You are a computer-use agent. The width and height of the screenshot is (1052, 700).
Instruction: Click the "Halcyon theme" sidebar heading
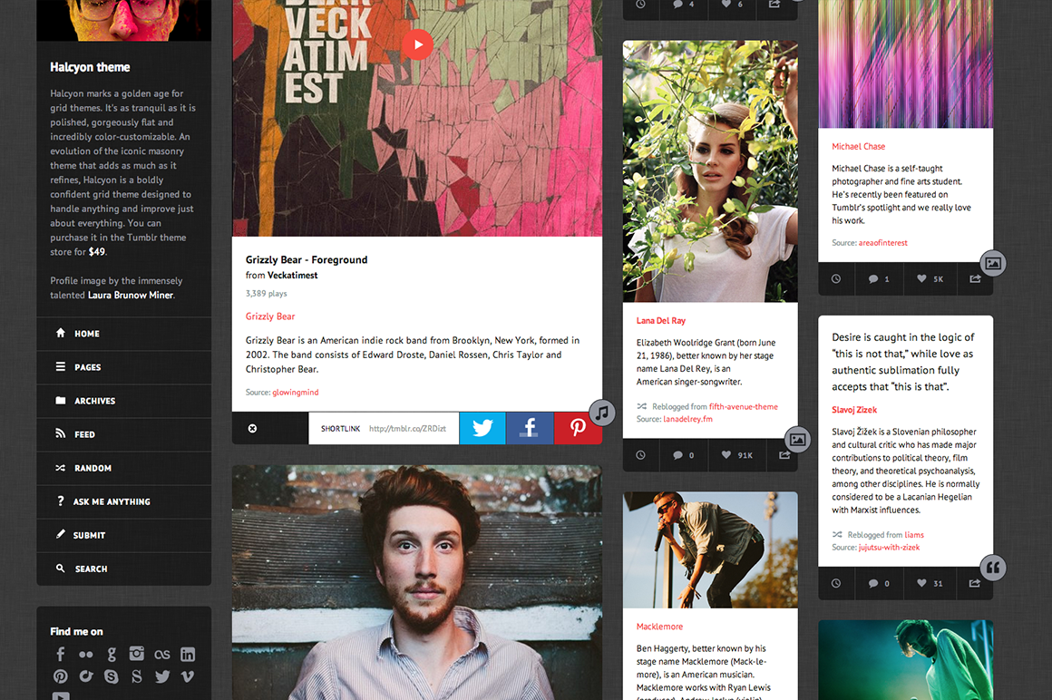90,67
